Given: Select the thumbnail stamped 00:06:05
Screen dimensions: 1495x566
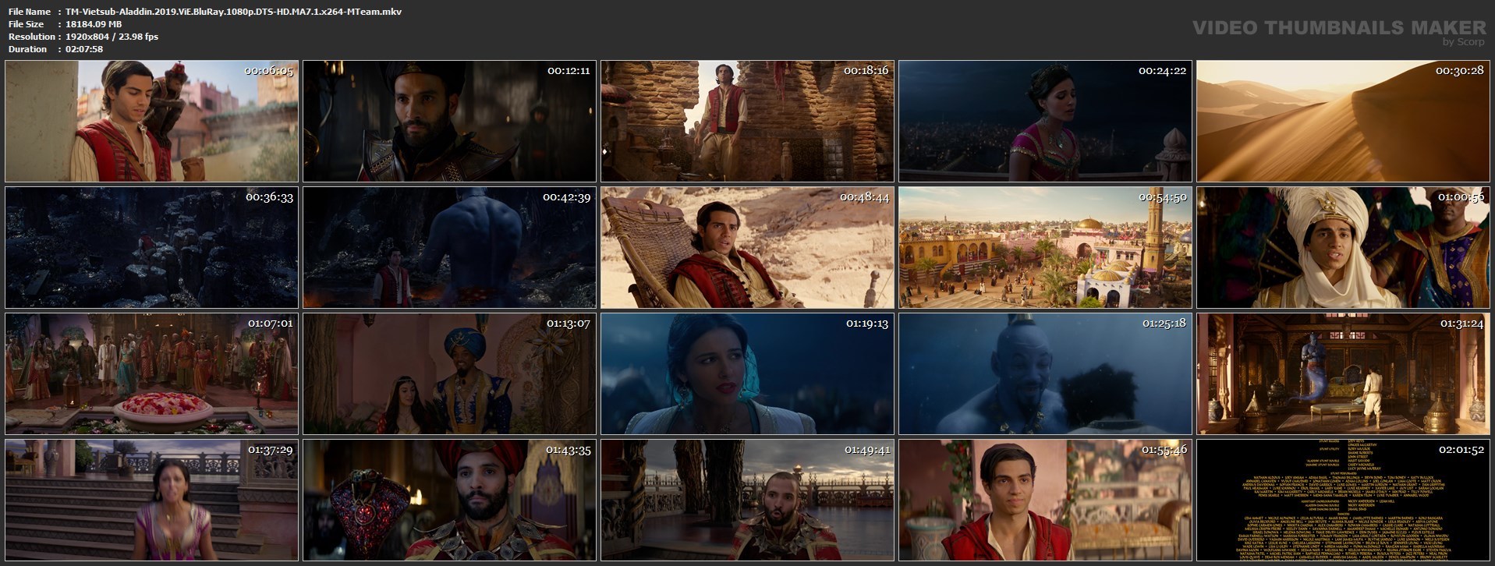Looking at the screenshot, I should tap(151, 122).
